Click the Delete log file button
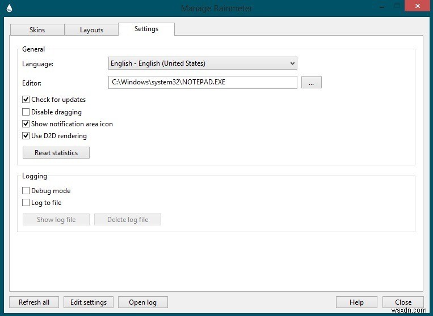Viewport: 433px width, 316px height. click(x=128, y=220)
